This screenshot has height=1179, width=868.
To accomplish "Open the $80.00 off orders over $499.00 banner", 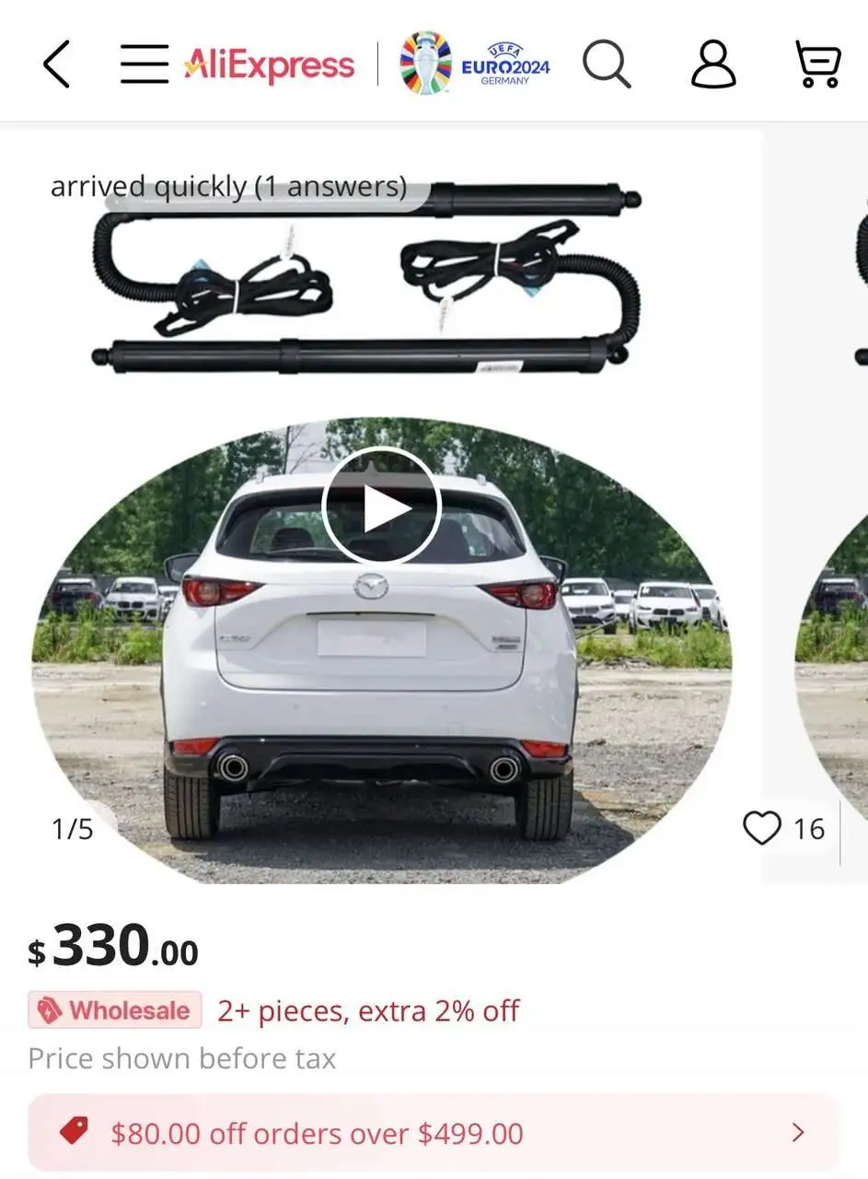I will [x=434, y=1132].
